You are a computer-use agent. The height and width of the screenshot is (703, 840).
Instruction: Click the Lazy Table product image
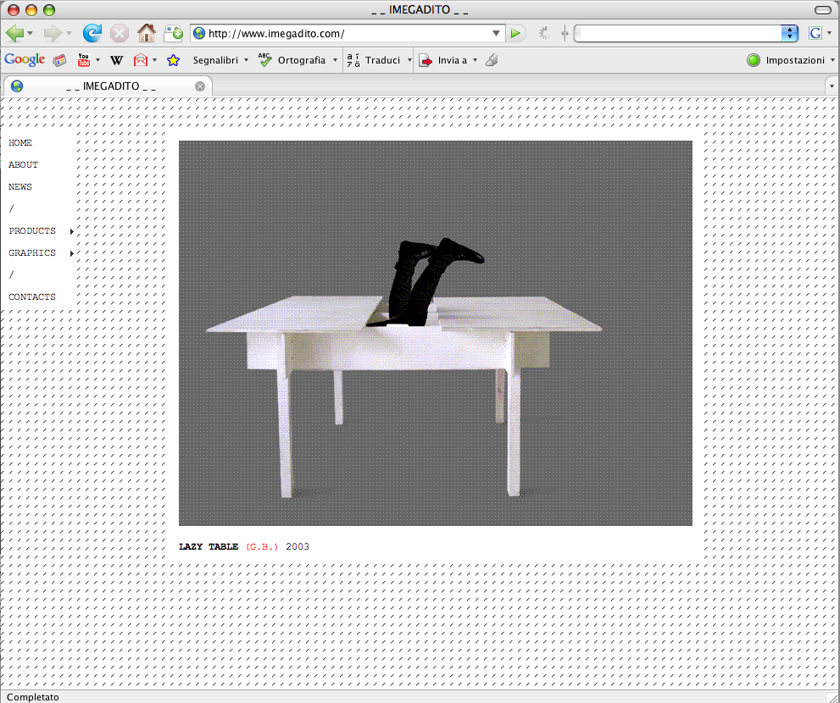coord(436,333)
